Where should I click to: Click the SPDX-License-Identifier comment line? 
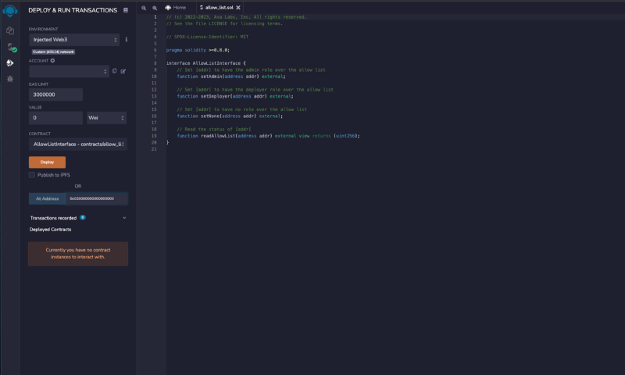click(x=207, y=37)
